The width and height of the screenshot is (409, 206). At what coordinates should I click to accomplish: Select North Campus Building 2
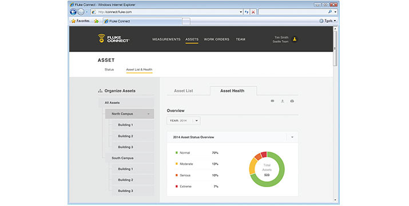[x=133, y=136]
